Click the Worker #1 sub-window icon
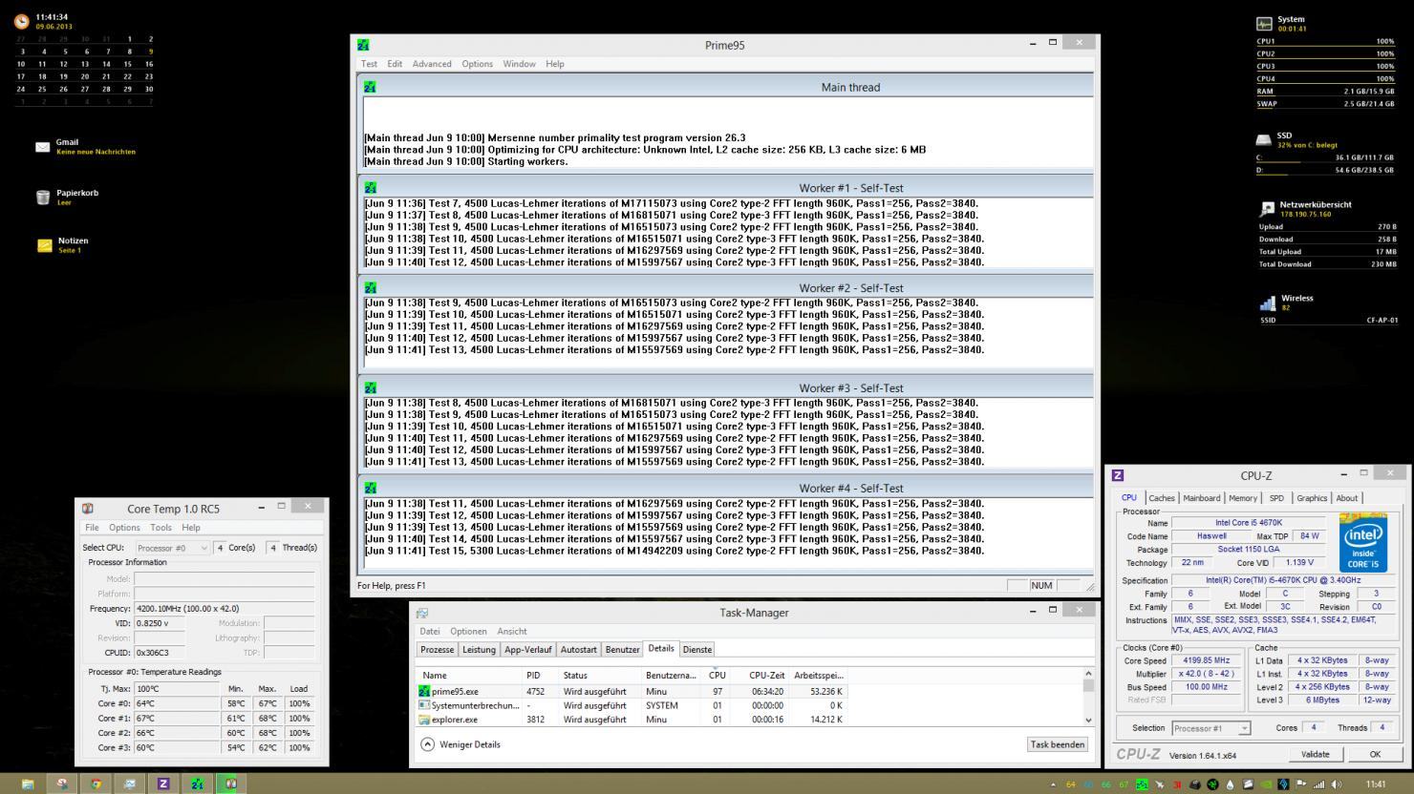Screen dimensions: 1414x794 click(x=370, y=188)
